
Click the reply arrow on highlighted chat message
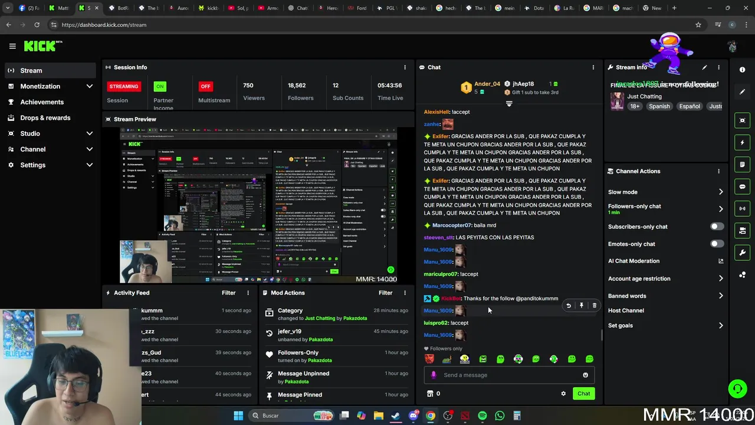[x=569, y=305]
